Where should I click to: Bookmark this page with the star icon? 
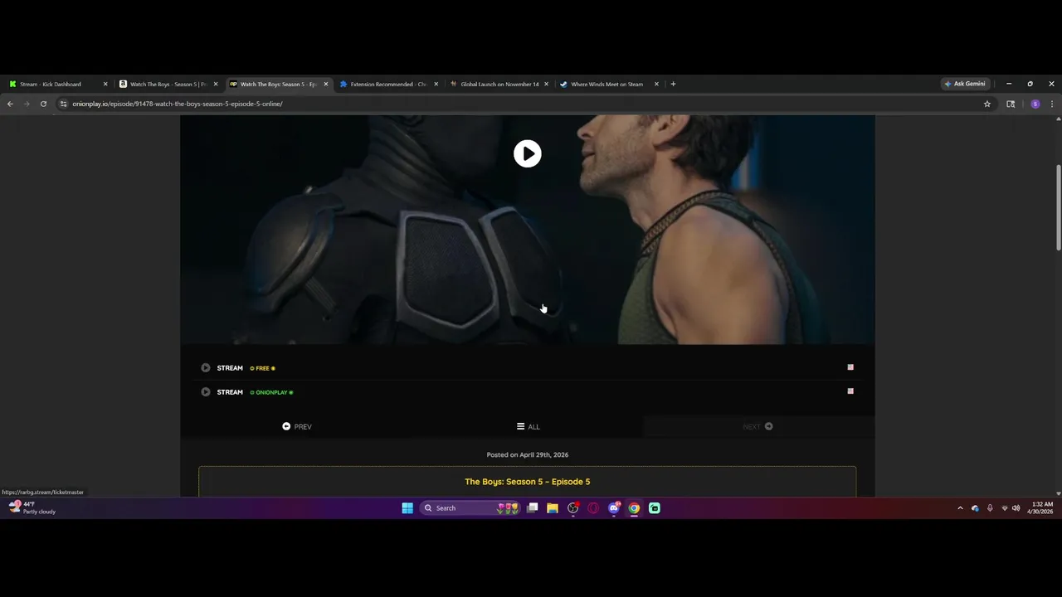(987, 104)
